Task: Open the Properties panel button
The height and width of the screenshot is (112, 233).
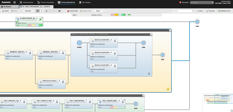Action: (x=211, y=11)
